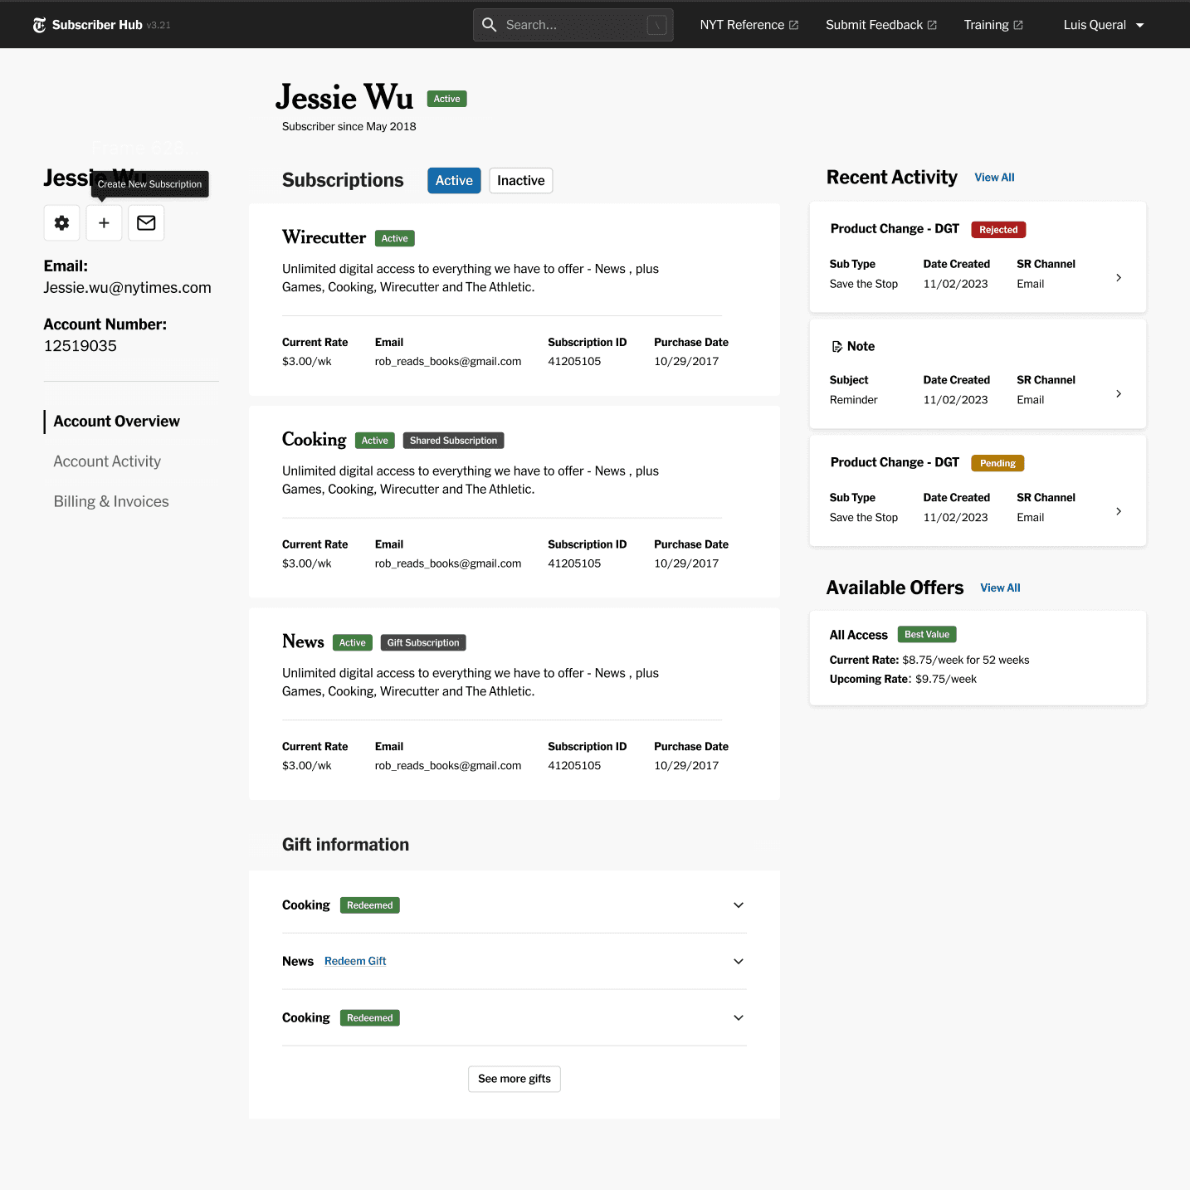Viewport: 1190px width, 1190px height.
Task: Click the Note document icon
Action: (x=836, y=347)
